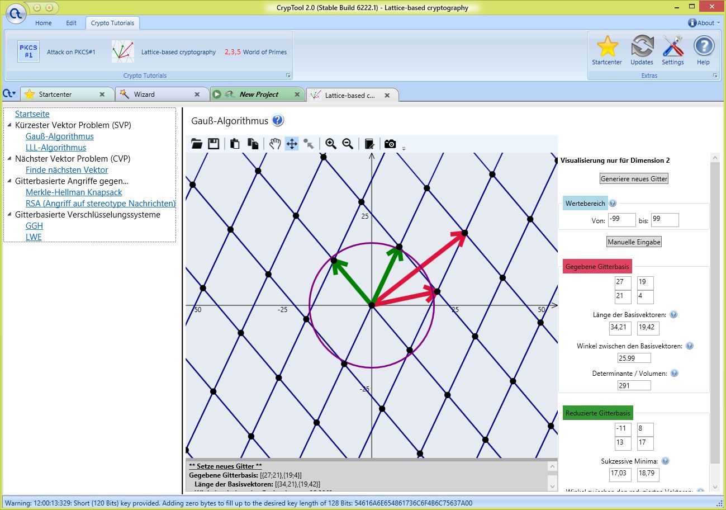The height and width of the screenshot is (510, 726).
Task: Click the PKCS #1 attack icon
Action: (29, 51)
